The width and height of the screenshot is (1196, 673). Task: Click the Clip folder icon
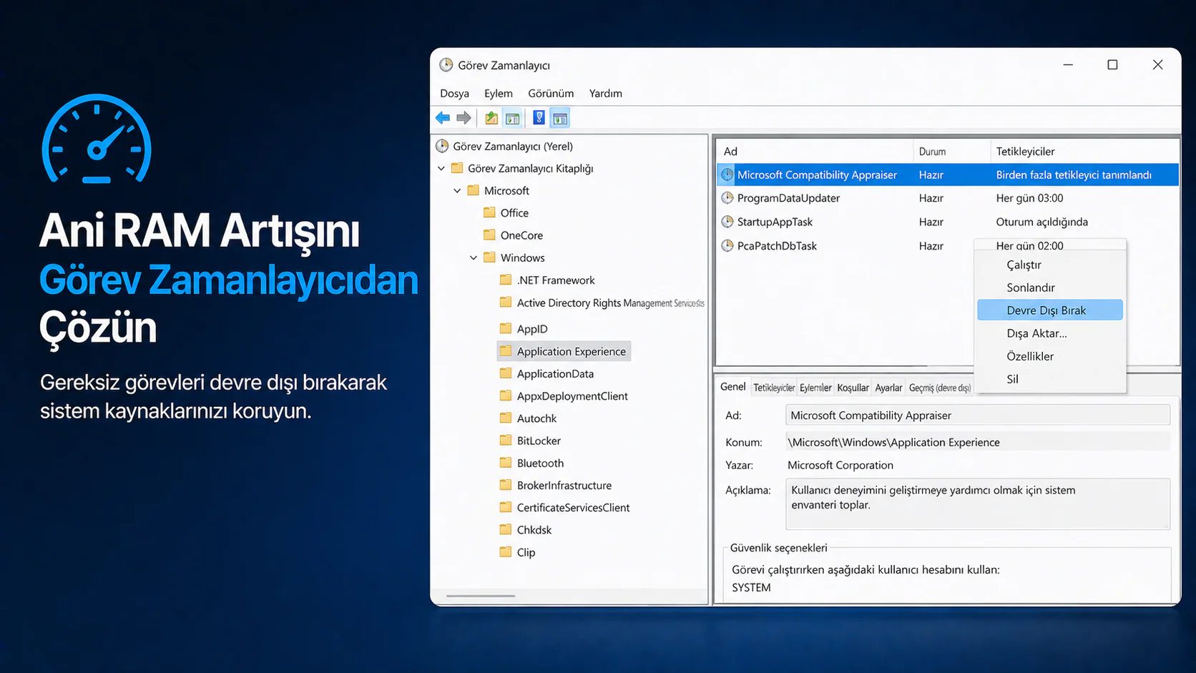[506, 551]
